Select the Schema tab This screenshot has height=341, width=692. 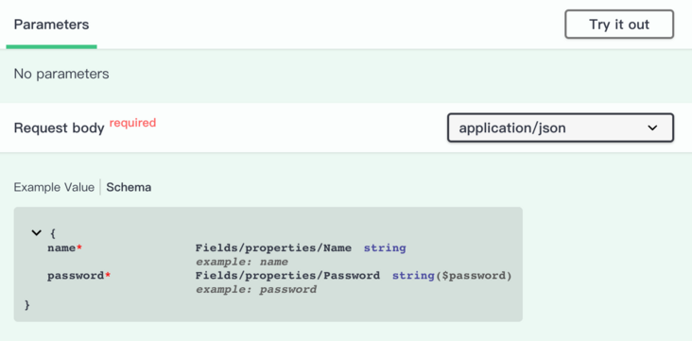coord(129,187)
